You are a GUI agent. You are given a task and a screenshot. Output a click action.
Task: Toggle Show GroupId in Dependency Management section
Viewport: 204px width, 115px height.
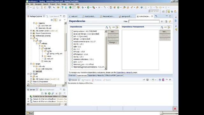click(165, 27)
